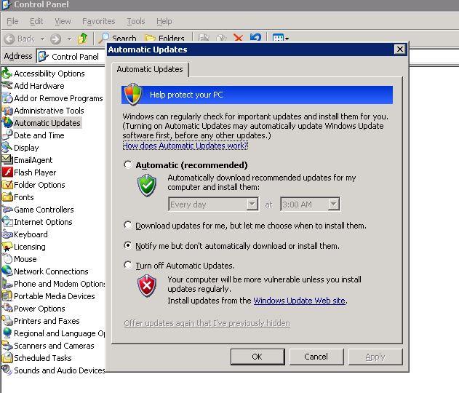Open the Keyboard icon

pyautogui.click(x=7, y=234)
